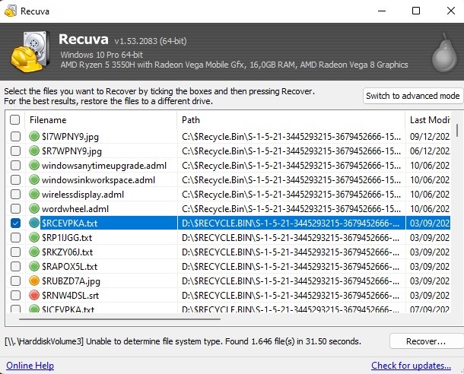Tick the checkbox for windowsinkworkspace.adml
Viewport: 464px width, 374px height.
tap(15, 179)
